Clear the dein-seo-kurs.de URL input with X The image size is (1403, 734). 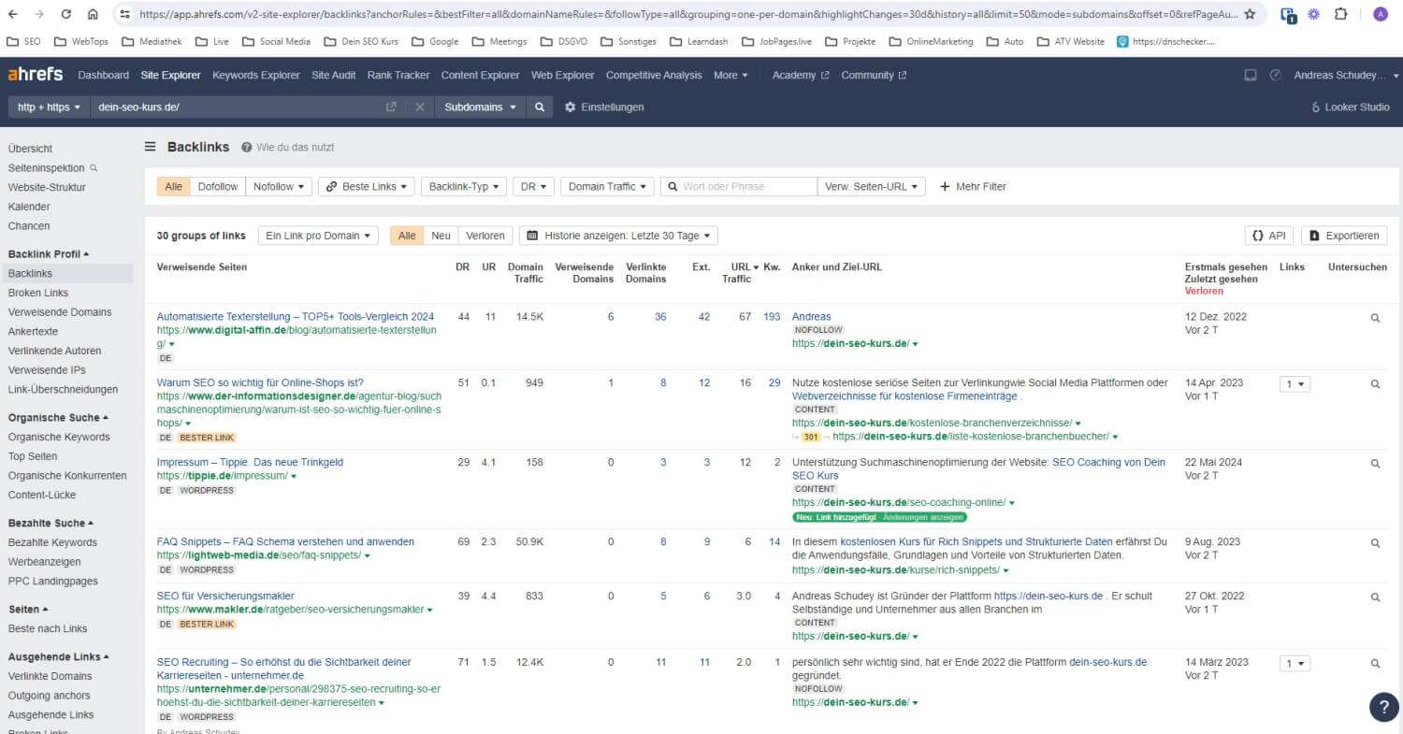(x=420, y=108)
